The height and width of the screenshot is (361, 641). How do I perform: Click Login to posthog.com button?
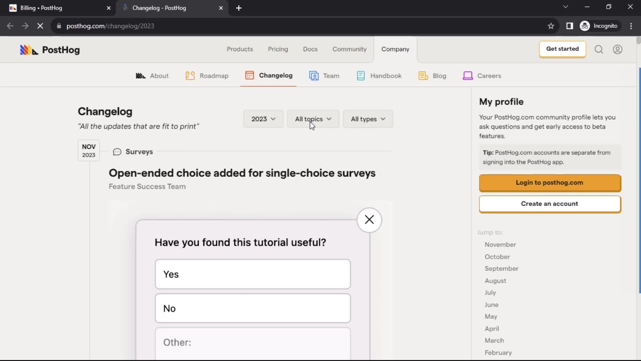click(550, 183)
